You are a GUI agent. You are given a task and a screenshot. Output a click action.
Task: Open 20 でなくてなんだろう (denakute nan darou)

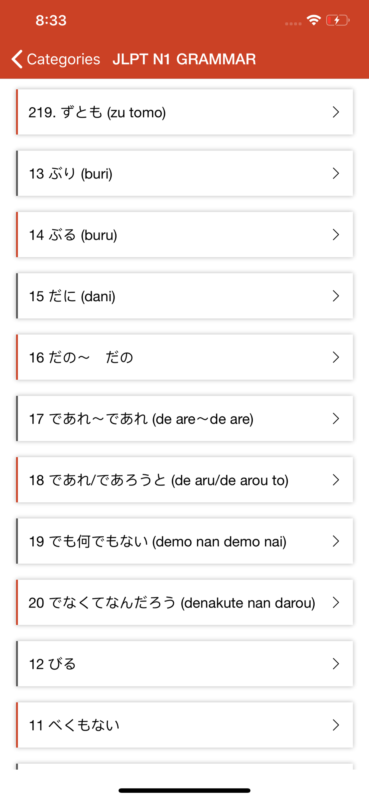pyautogui.click(x=184, y=602)
